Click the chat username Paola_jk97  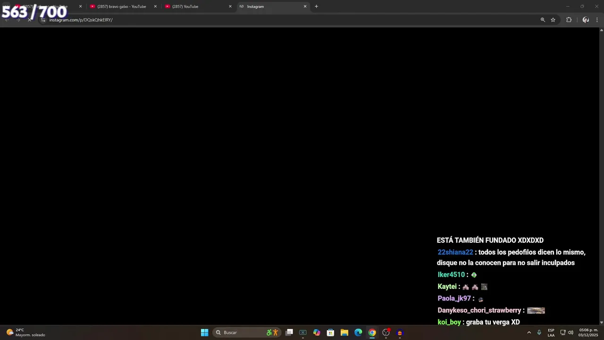(454, 298)
